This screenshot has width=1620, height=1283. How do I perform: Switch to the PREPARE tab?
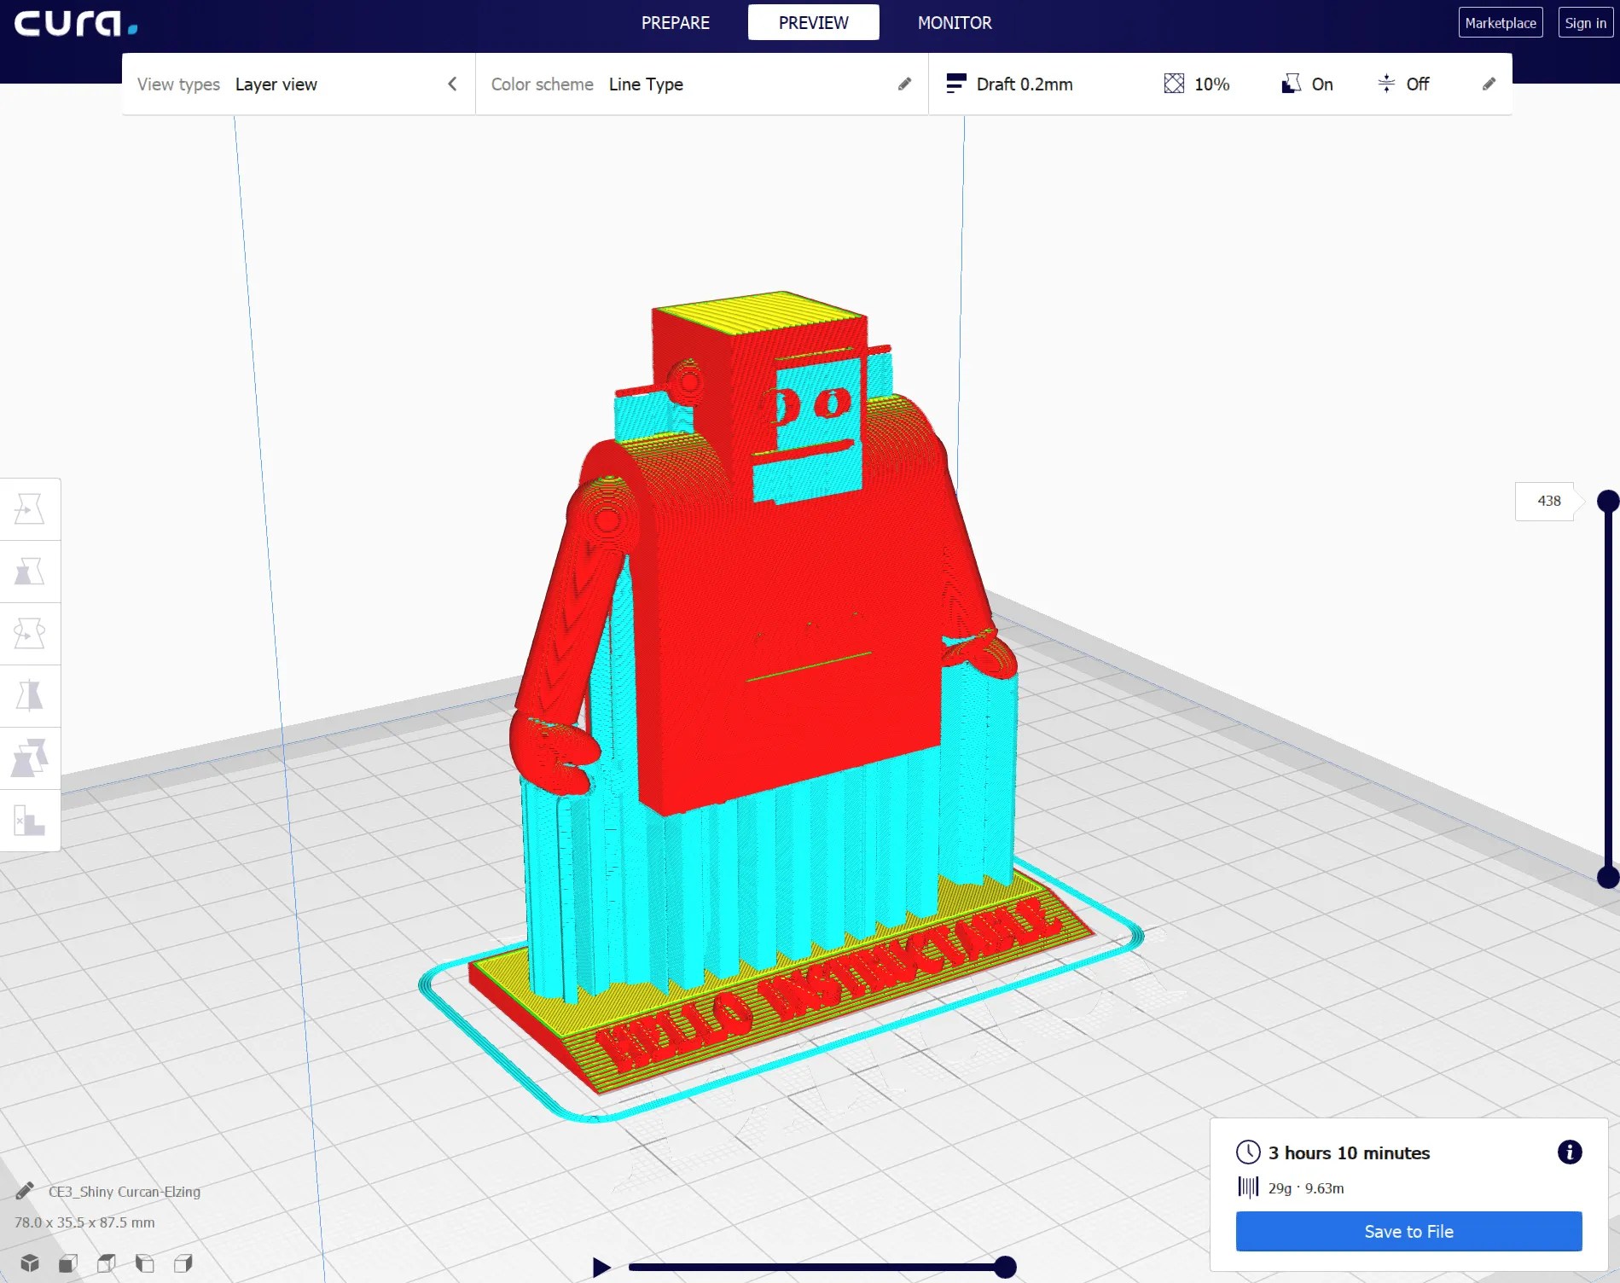[x=675, y=23]
